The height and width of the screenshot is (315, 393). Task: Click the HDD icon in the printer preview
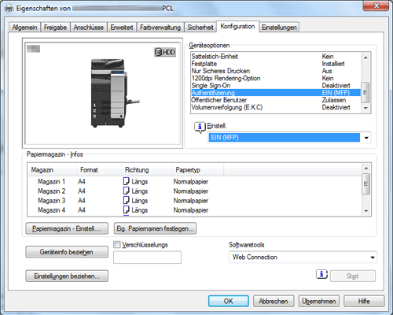tap(165, 52)
